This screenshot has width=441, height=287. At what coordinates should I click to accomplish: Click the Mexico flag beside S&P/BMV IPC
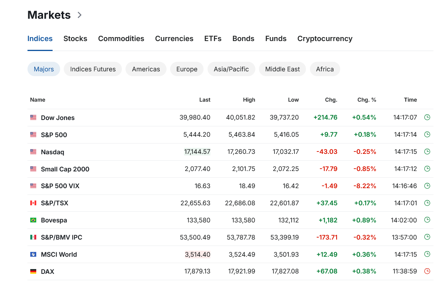[x=33, y=237]
